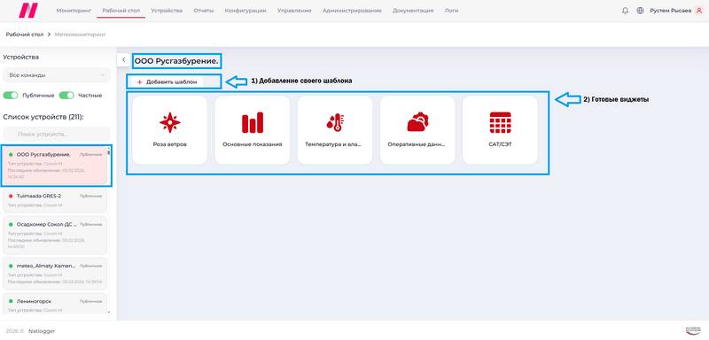Click the Natlogger footer link
This screenshot has width=709, height=340.
tap(42, 331)
